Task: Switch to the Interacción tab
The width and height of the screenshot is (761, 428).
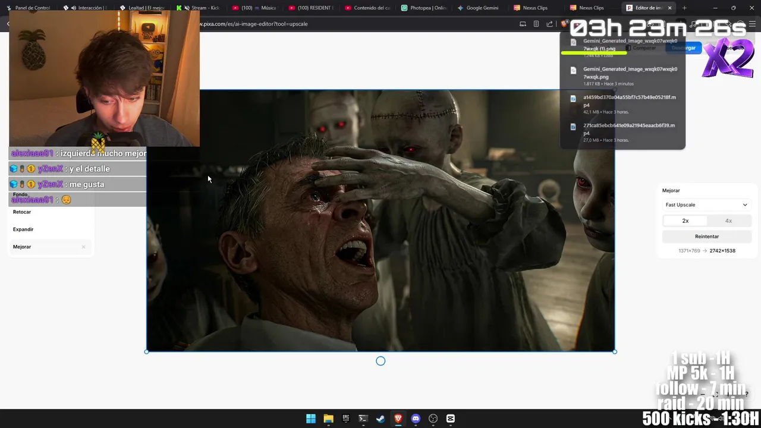Action: pyautogui.click(x=86, y=8)
